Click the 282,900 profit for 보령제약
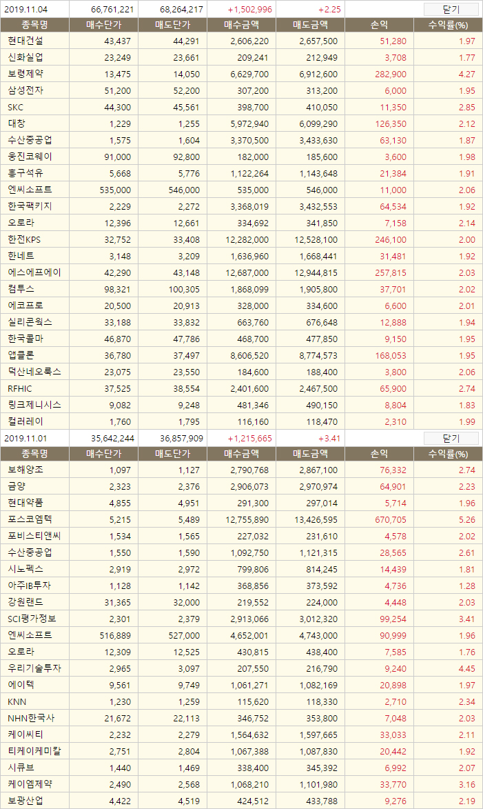This screenshot has height=809, width=483. point(391,74)
